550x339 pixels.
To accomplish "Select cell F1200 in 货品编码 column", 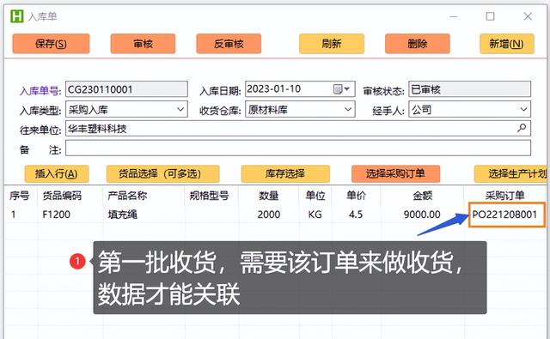I will coord(57,215).
